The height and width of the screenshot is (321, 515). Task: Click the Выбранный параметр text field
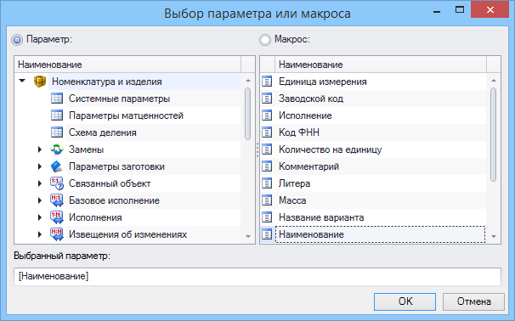(x=257, y=276)
